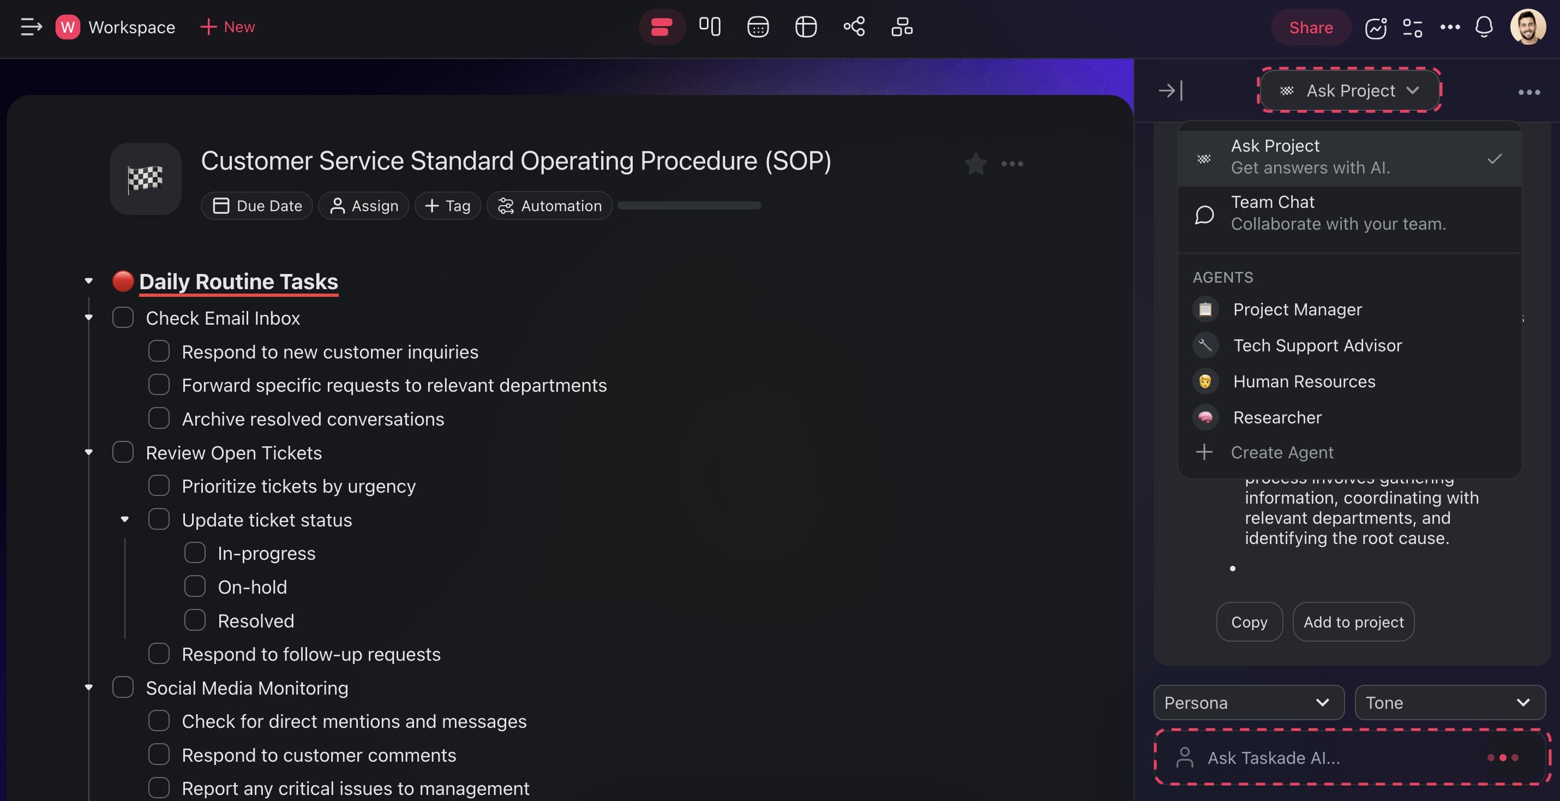Image resolution: width=1560 pixels, height=801 pixels.
Task: Check the Check Email Inbox task
Action: [123, 318]
